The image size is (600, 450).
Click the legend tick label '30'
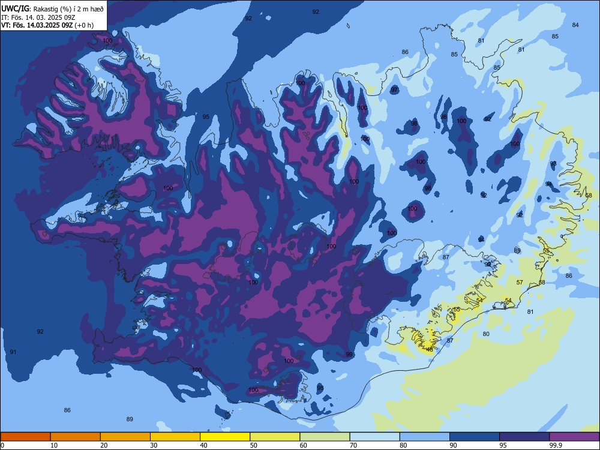(154, 445)
